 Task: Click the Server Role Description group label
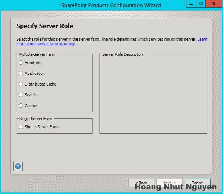point(122,54)
